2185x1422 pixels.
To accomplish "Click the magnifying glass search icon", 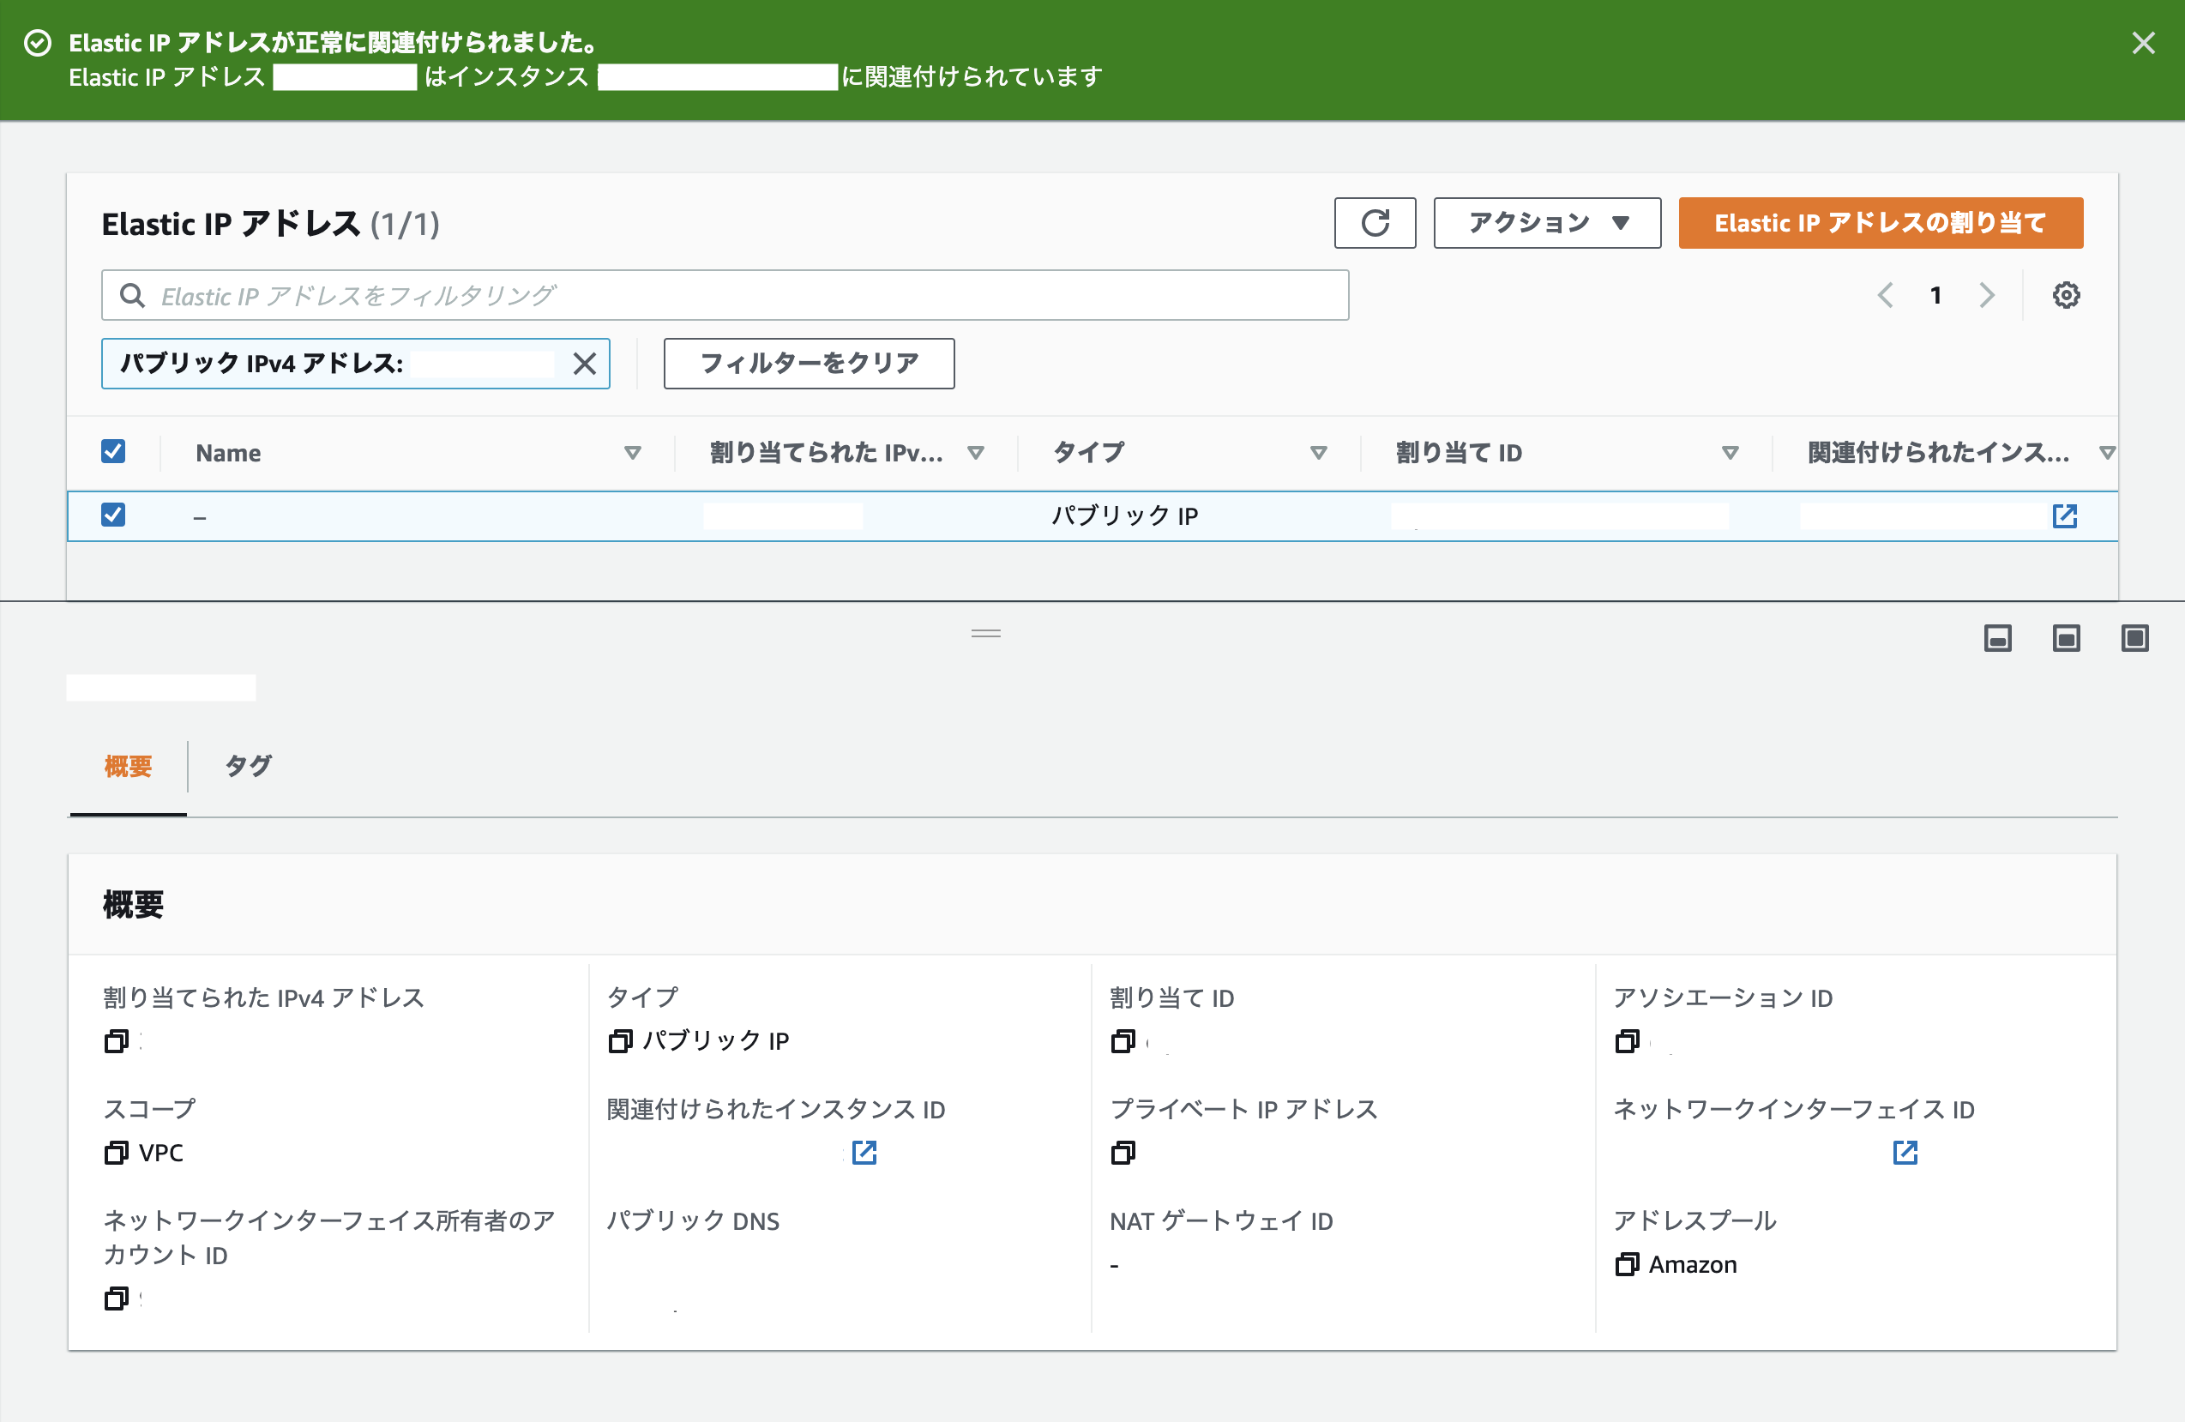I will pyautogui.click(x=132, y=296).
